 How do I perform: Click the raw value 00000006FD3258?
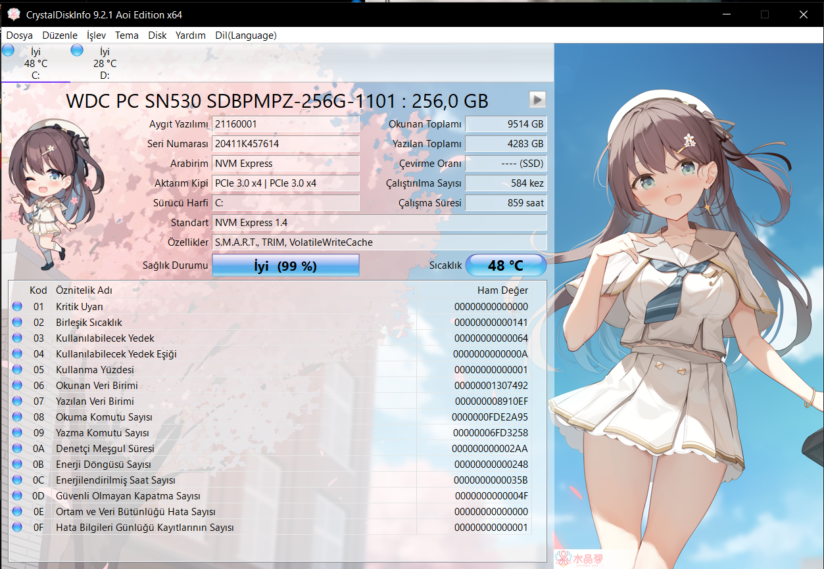491,432
